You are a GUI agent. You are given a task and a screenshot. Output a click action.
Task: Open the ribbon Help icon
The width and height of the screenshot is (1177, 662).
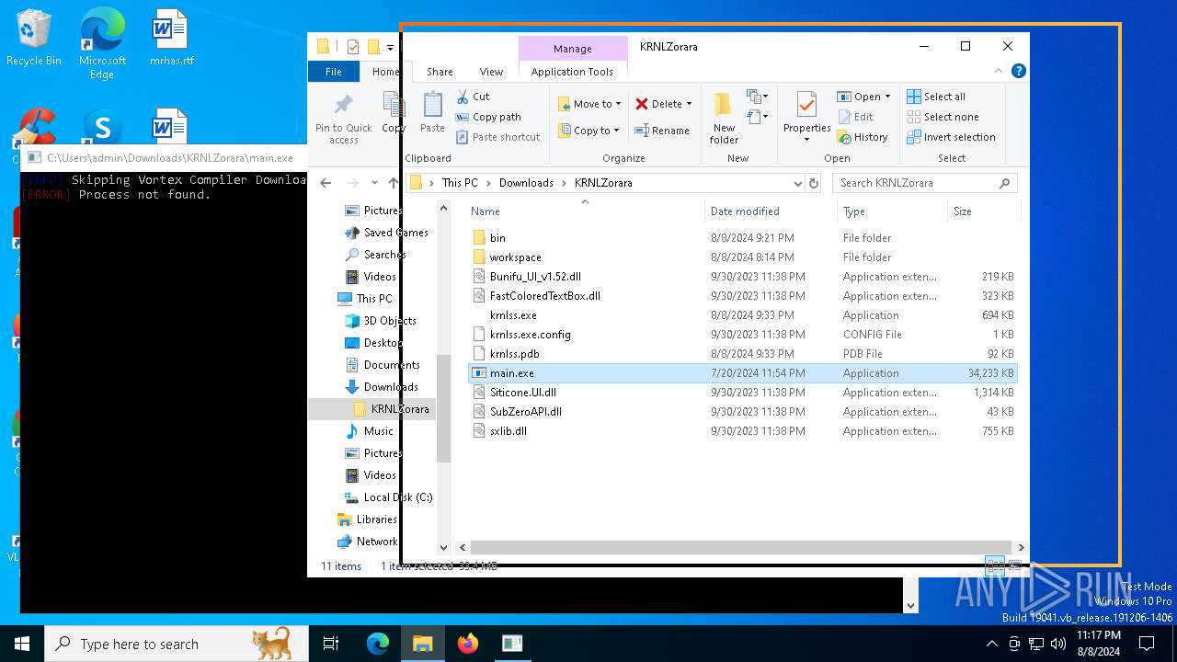pos(1018,71)
